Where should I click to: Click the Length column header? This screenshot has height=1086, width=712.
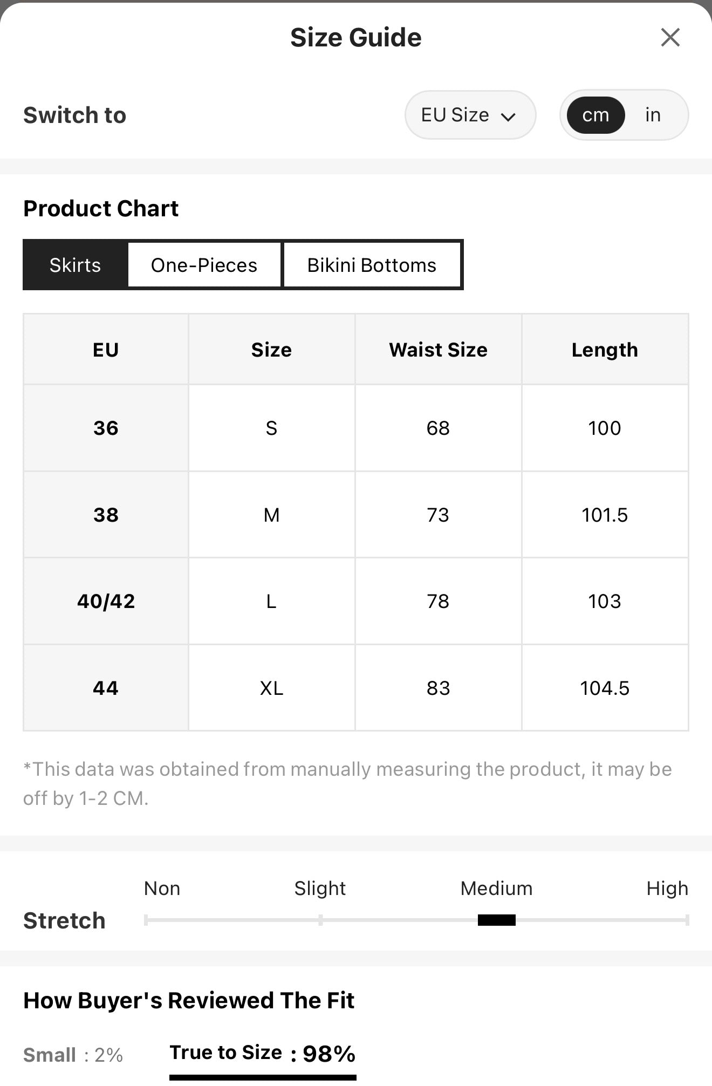tap(605, 350)
